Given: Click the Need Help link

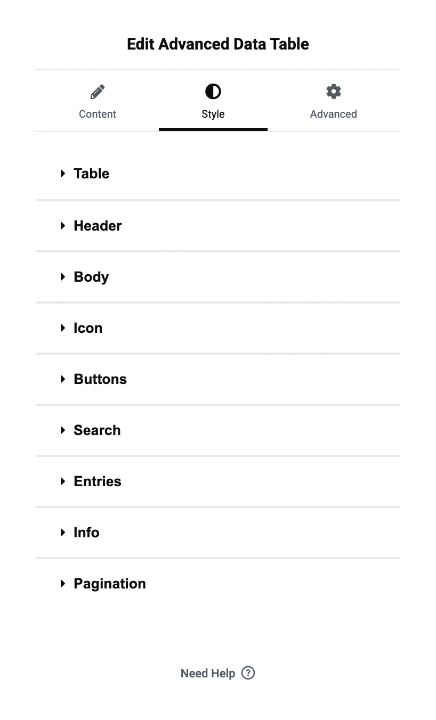Looking at the screenshot, I should coord(208,673).
